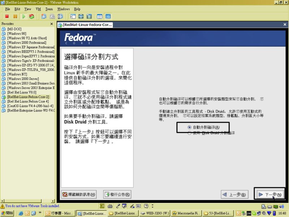Close the VM tab with the X
289x217 pixels.
[285, 24]
